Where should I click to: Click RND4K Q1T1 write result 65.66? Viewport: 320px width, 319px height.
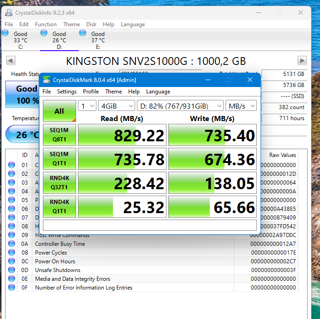click(x=213, y=207)
